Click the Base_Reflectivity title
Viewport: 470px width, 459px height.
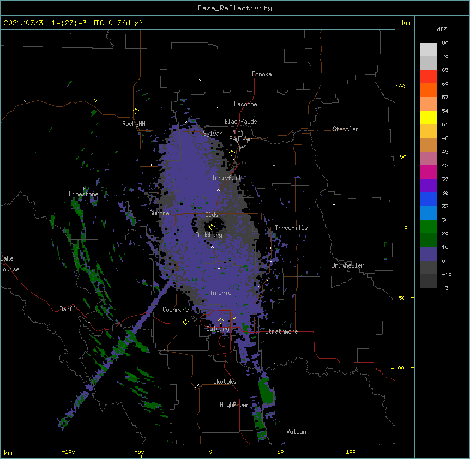[235, 8]
